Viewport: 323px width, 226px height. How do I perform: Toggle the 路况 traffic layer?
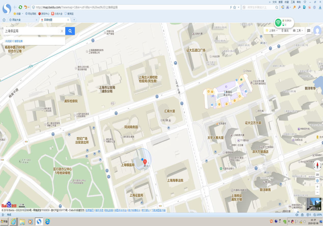(285, 31)
